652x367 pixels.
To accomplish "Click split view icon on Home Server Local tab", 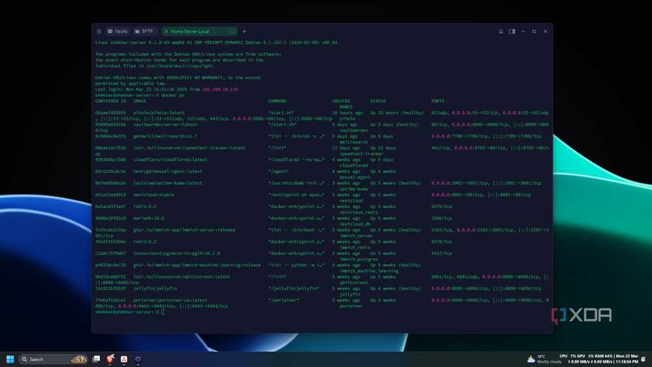I will pyautogui.click(x=231, y=31).
